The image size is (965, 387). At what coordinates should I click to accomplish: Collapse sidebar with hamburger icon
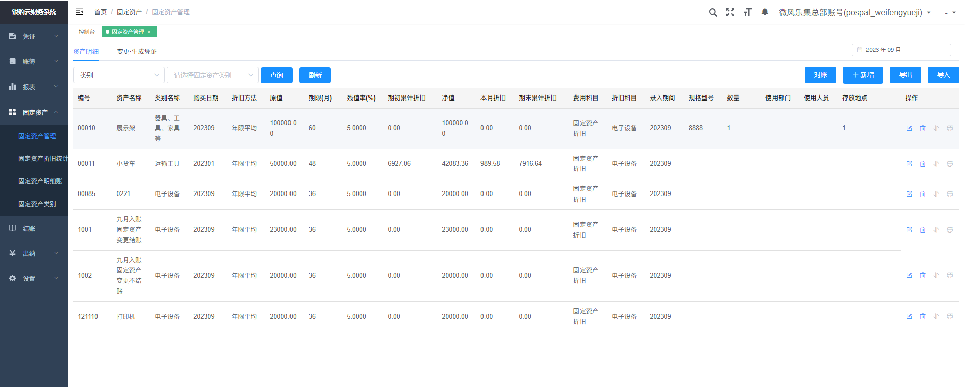pyautogui.click(x=79, y=12)
